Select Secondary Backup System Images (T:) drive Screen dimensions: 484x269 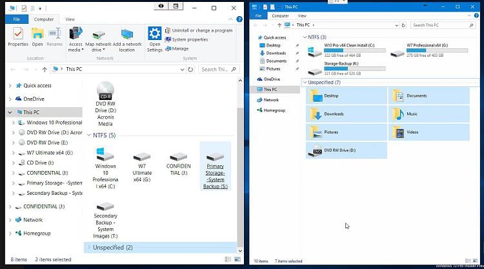pyautogui.click(x=105, y=220)
